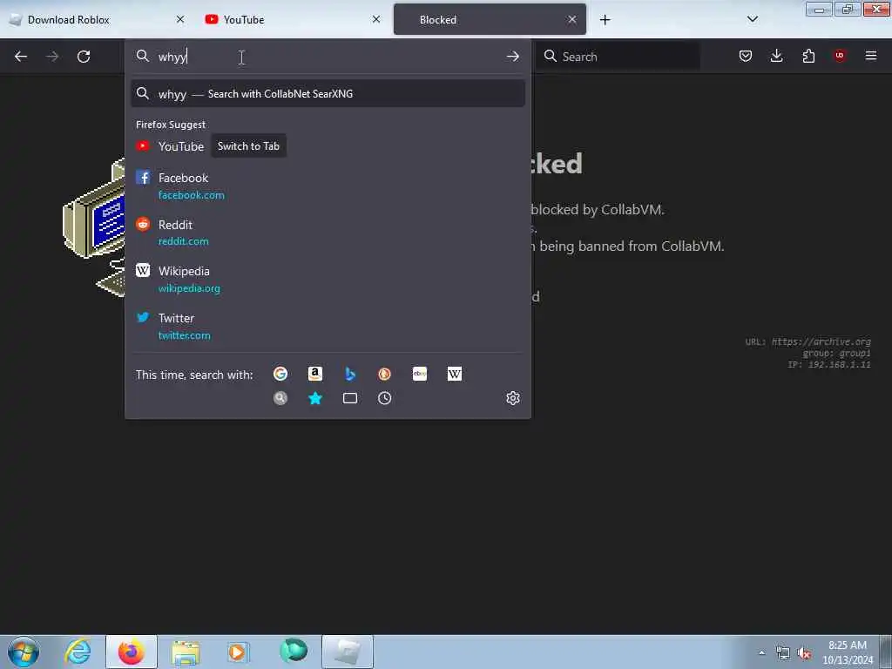This screenshot has width=892, height=669.
Task: Search this time with Amazon
Action: coord(315,374)
